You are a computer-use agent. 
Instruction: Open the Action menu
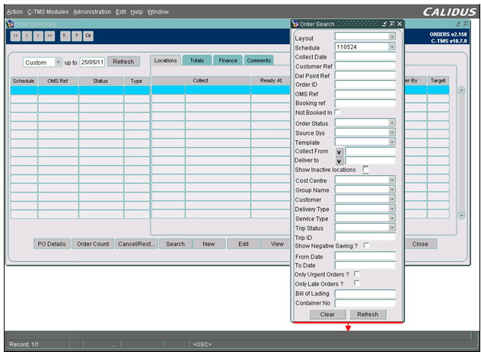click(14, 12)
